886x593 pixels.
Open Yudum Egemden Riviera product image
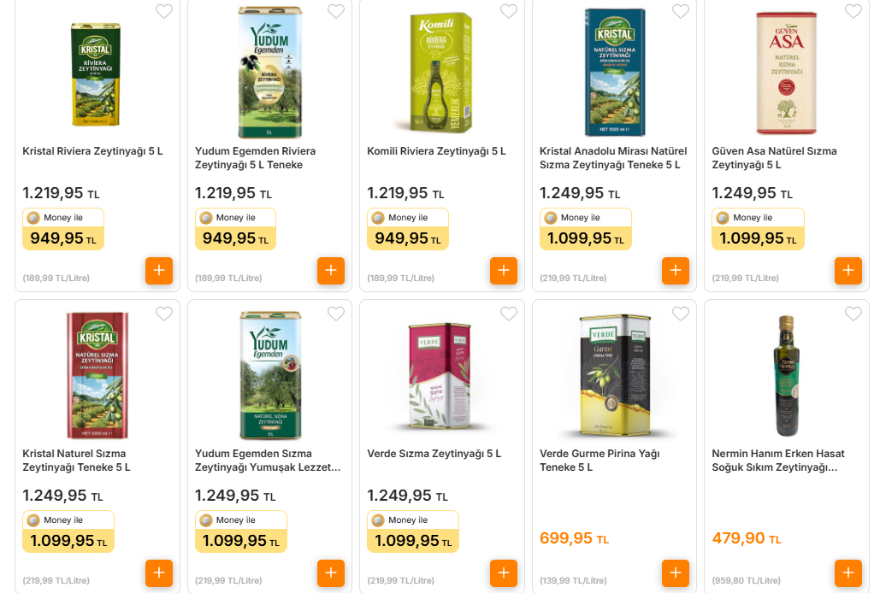pos(270,73)
